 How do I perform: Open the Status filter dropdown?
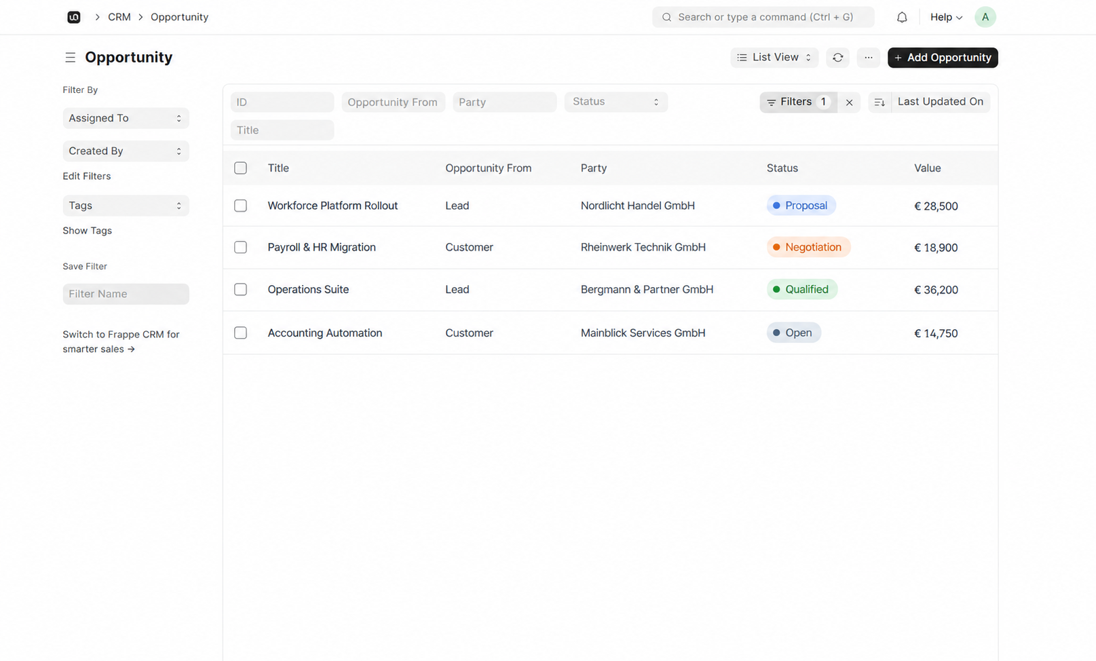tap(616, 102)
